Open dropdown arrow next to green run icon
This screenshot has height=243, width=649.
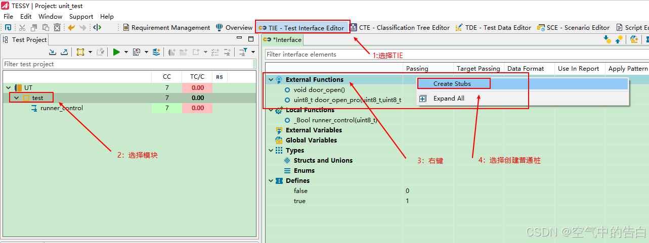(126, 52)
